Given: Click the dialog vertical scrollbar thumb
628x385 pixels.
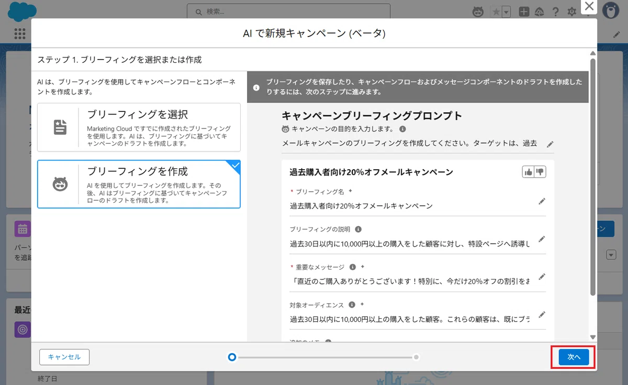Looking at the screenshot, I should coord(592,177).
